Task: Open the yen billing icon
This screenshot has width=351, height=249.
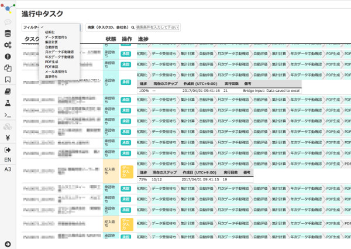Action: click(8, 138)
